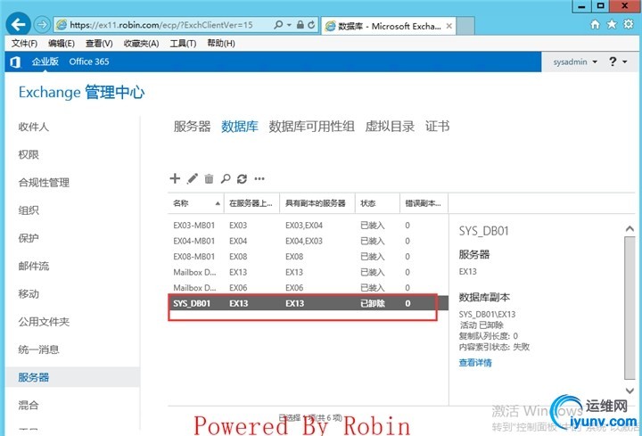Go to 组织 in left navigation
642x436 pixels.
pyautogui.click(x=29, y=210)
